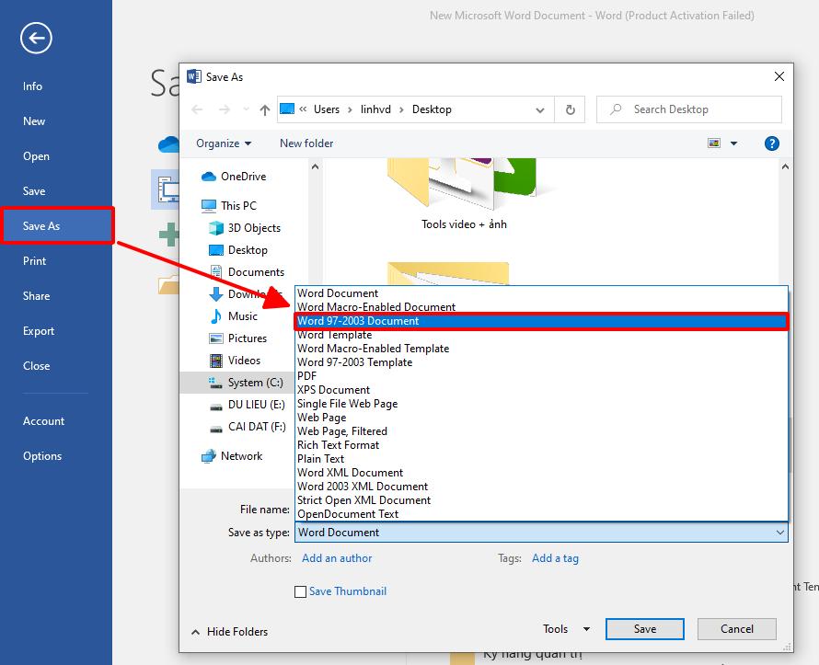The height and width of the screenshot is (665, 819).
Task: Open Share in the backstage menu
Action: pyautogui.click(x=37, y=296)
